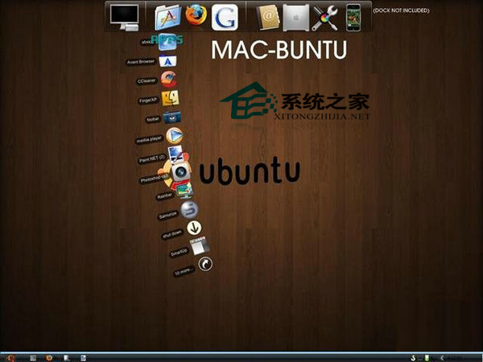Open Samurize from the stack list
483x362 pixels.
point(188,209)
